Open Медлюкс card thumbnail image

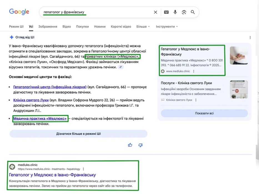click(239, 55)
